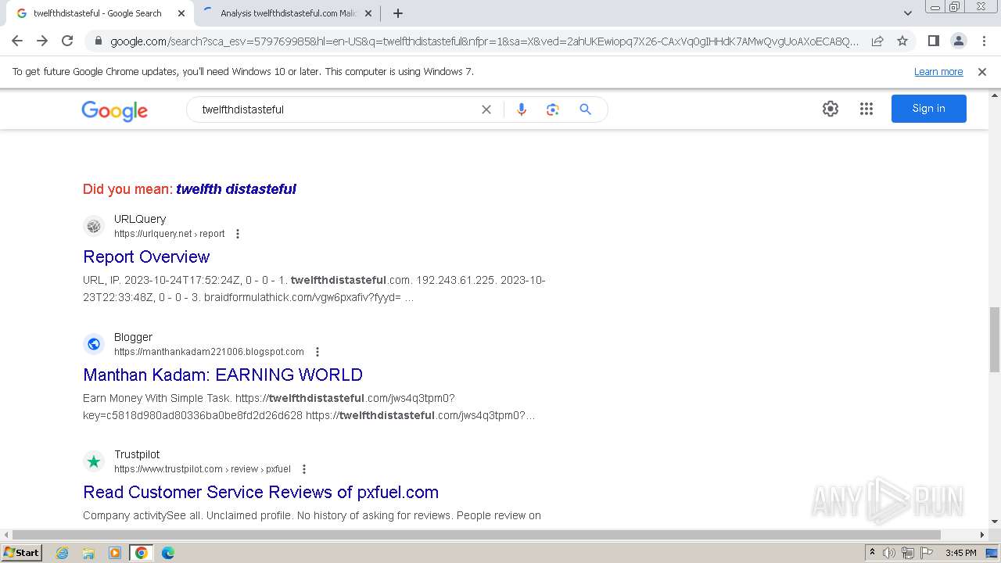Open File Explorer from taskbar
Screen dimensions: 1001x563
[x=88, y=553]
